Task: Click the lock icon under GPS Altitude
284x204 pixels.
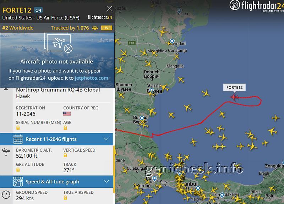Action: pyautogui.click(x=18, y=170)
